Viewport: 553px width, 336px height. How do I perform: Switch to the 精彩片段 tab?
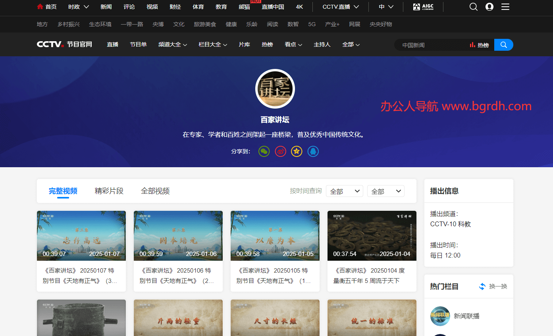click(109, 191)
